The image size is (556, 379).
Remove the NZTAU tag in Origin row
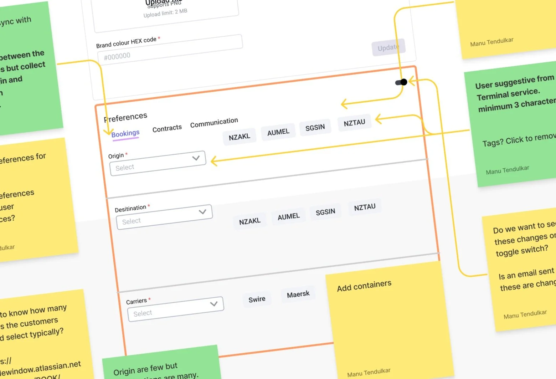[x=354, y=123]
